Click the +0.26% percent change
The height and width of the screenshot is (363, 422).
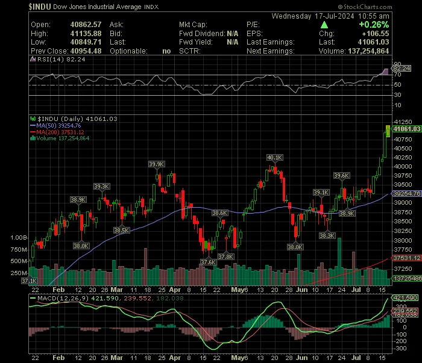(x=374, y=25)
